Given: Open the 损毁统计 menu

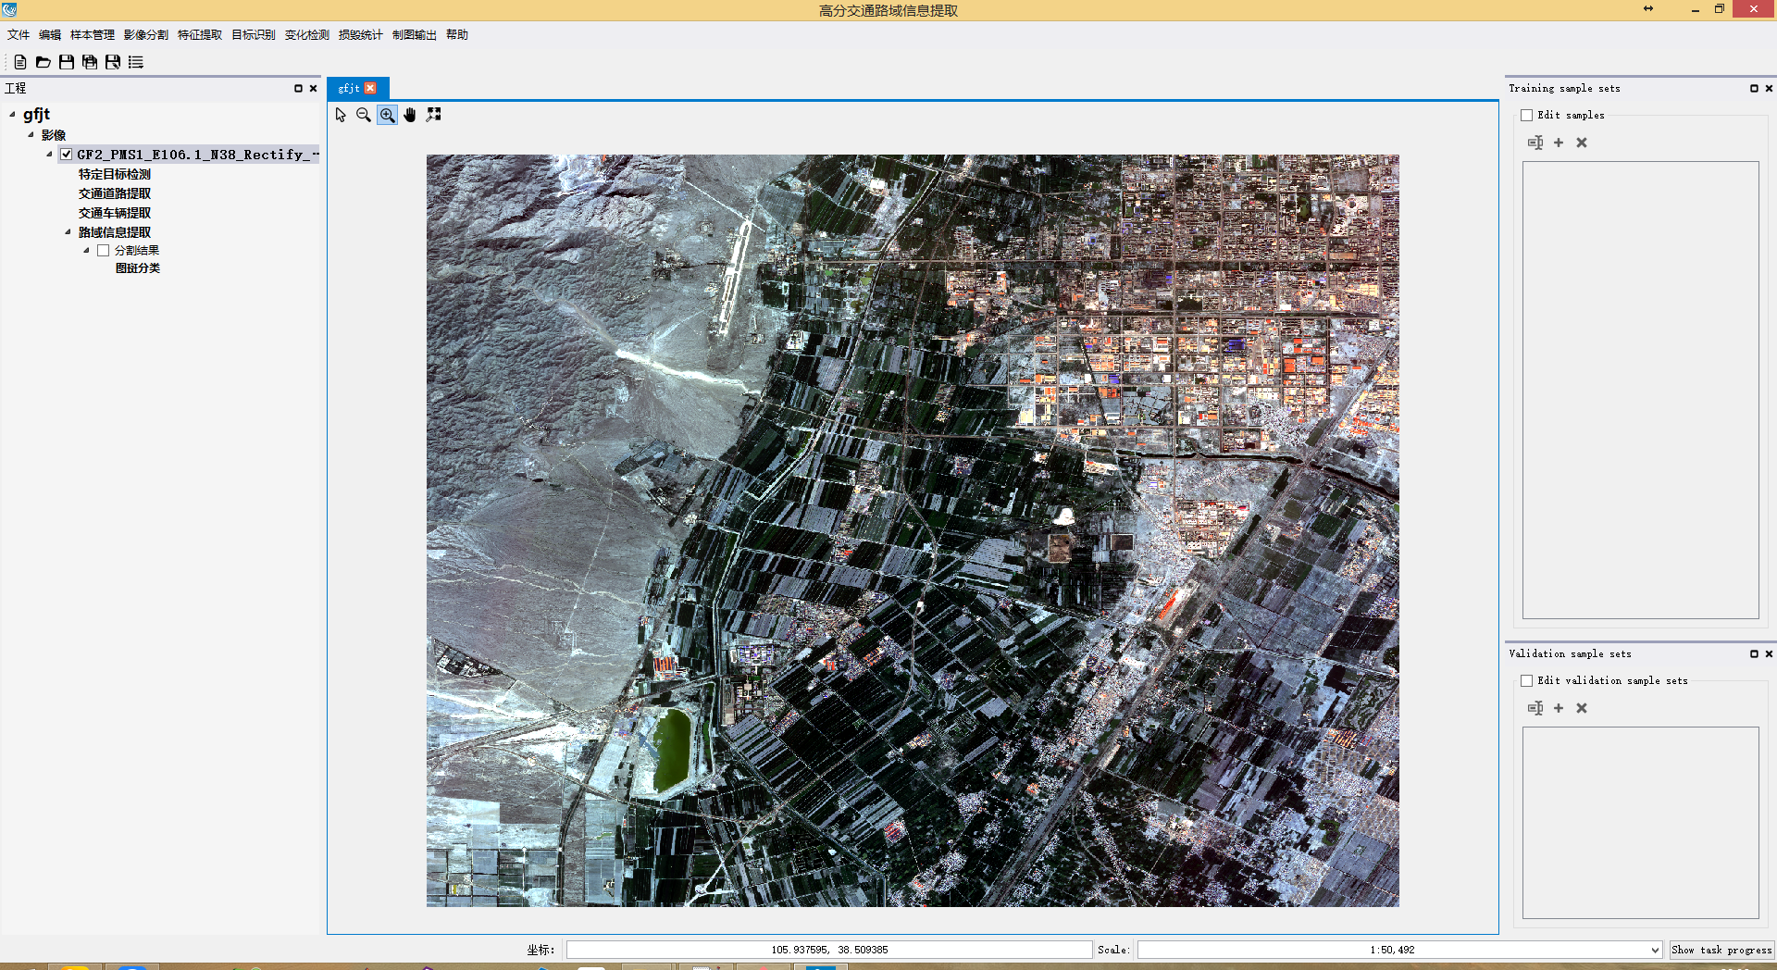Looking at the screenshot, I should pyautogui.click(x=361, y=35).
